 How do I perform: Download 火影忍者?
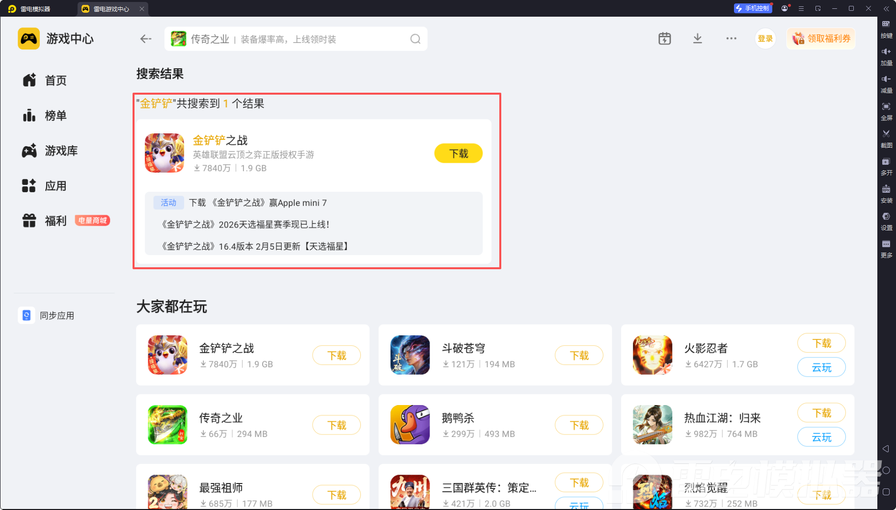click(x=821, y=343)
